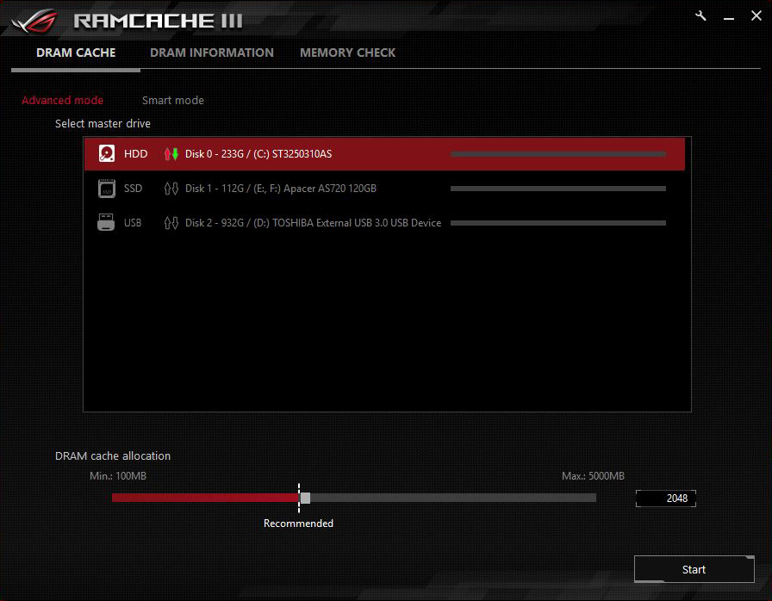Click the 2048 cache size input field

pyautogui.click(x=666, y=499)
